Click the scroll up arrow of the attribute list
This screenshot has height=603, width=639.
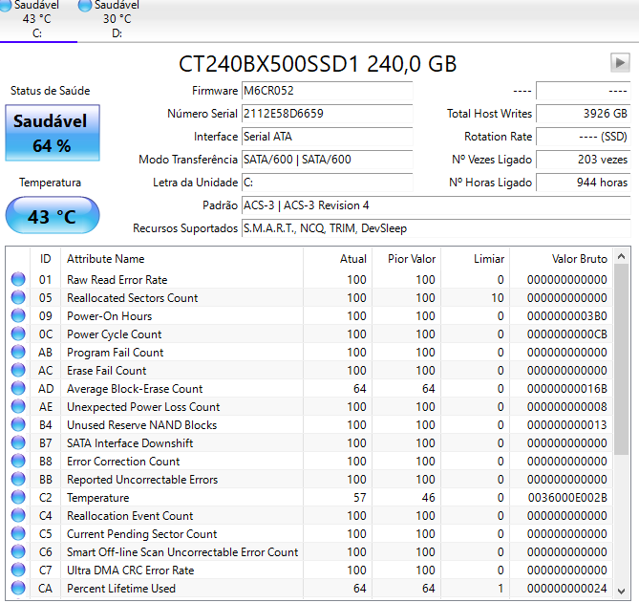pyautogui.click(x=621, y=256)
